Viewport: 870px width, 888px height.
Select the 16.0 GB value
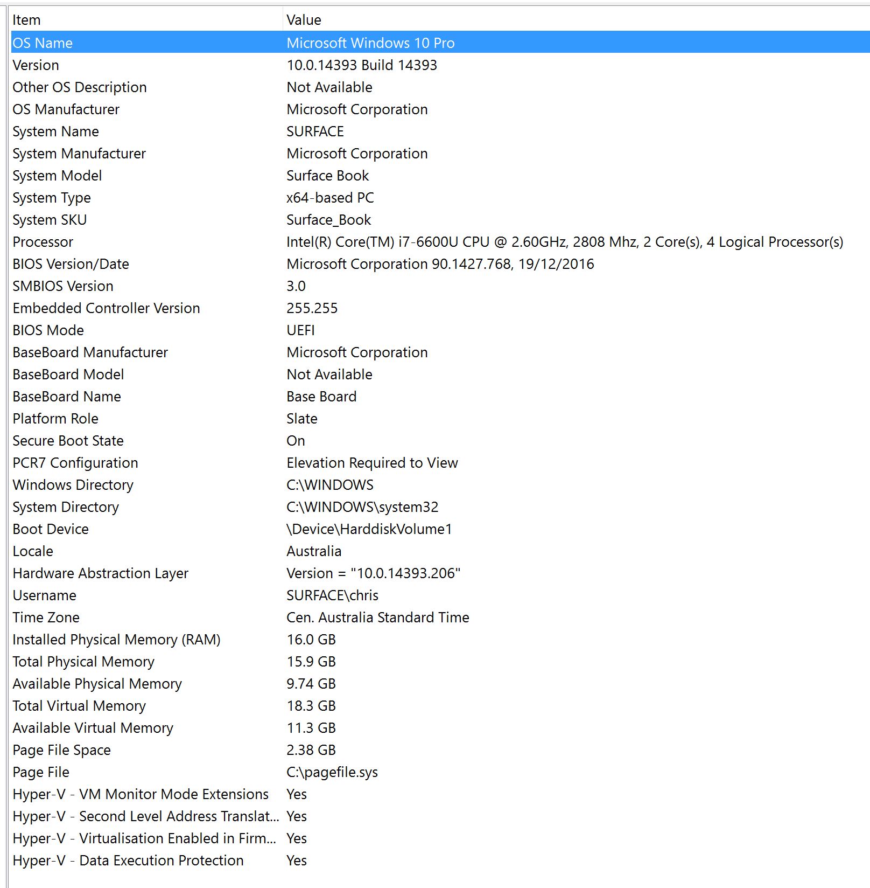311,640
